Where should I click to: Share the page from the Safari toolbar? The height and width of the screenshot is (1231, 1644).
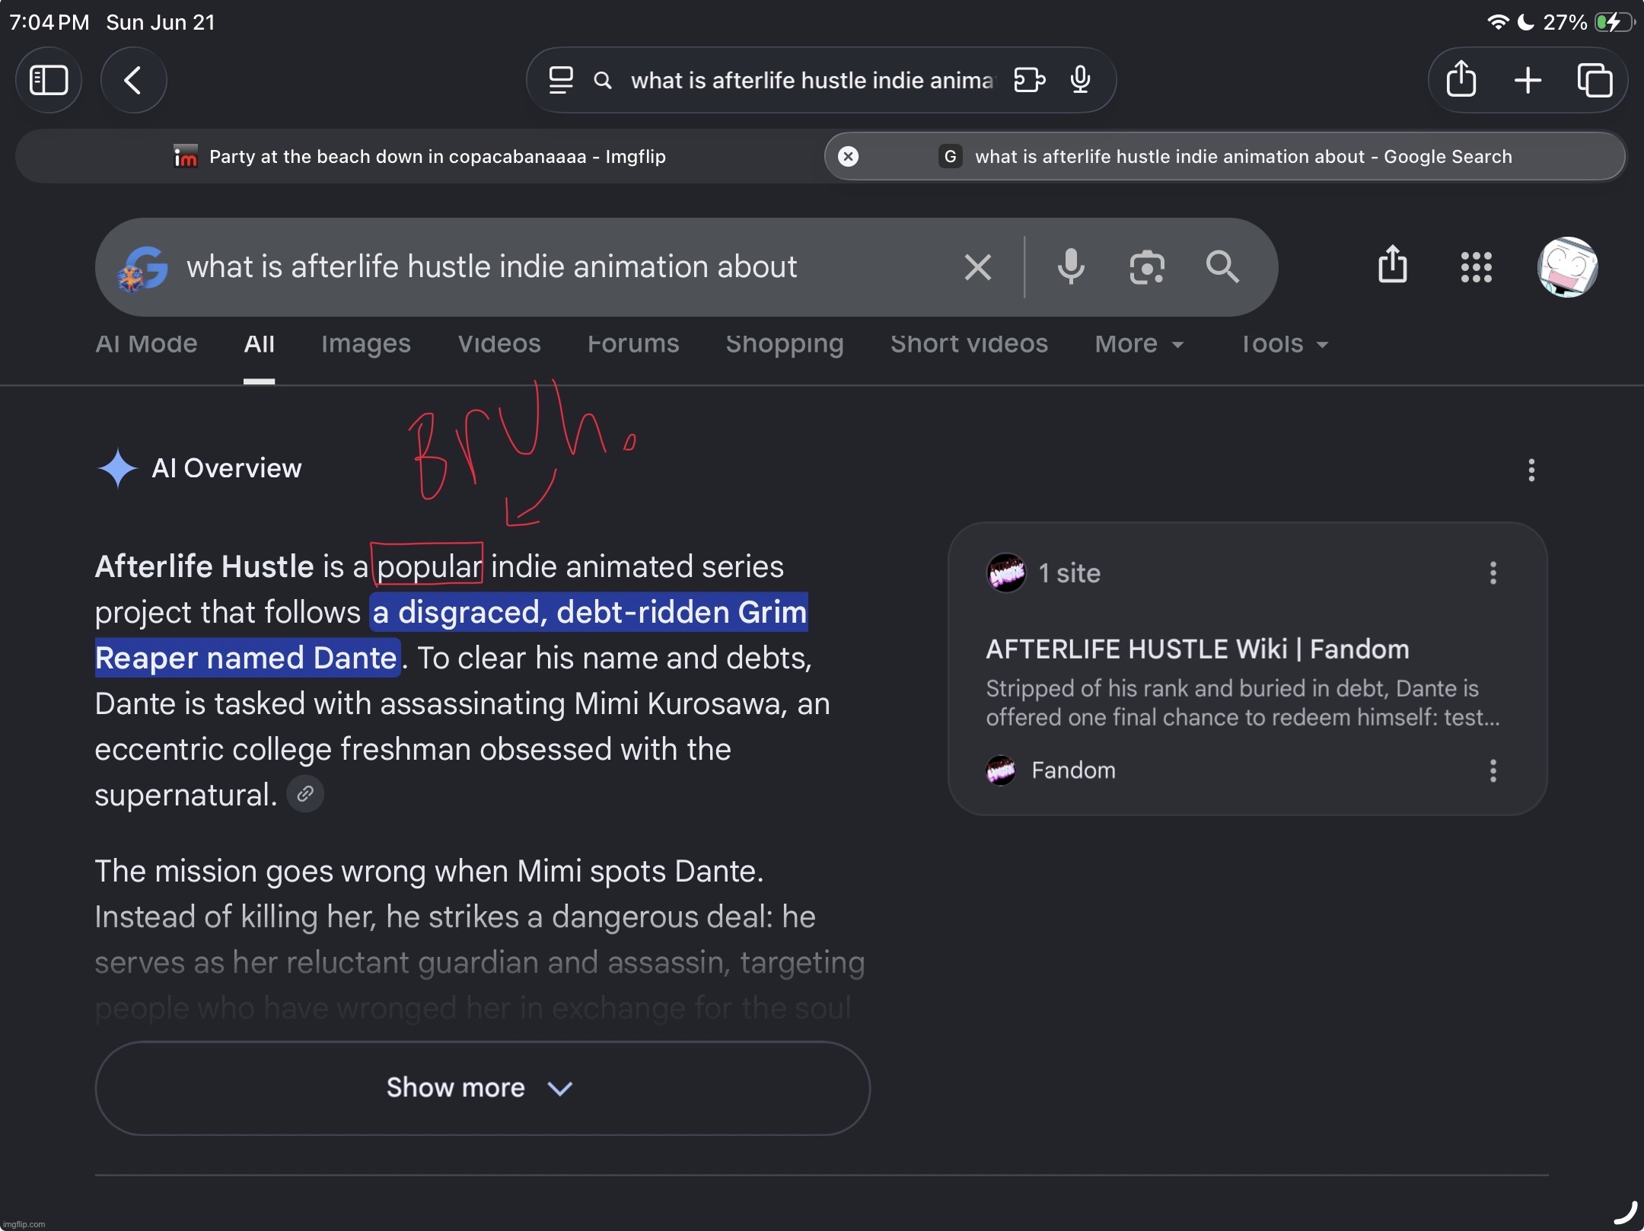1461,79
